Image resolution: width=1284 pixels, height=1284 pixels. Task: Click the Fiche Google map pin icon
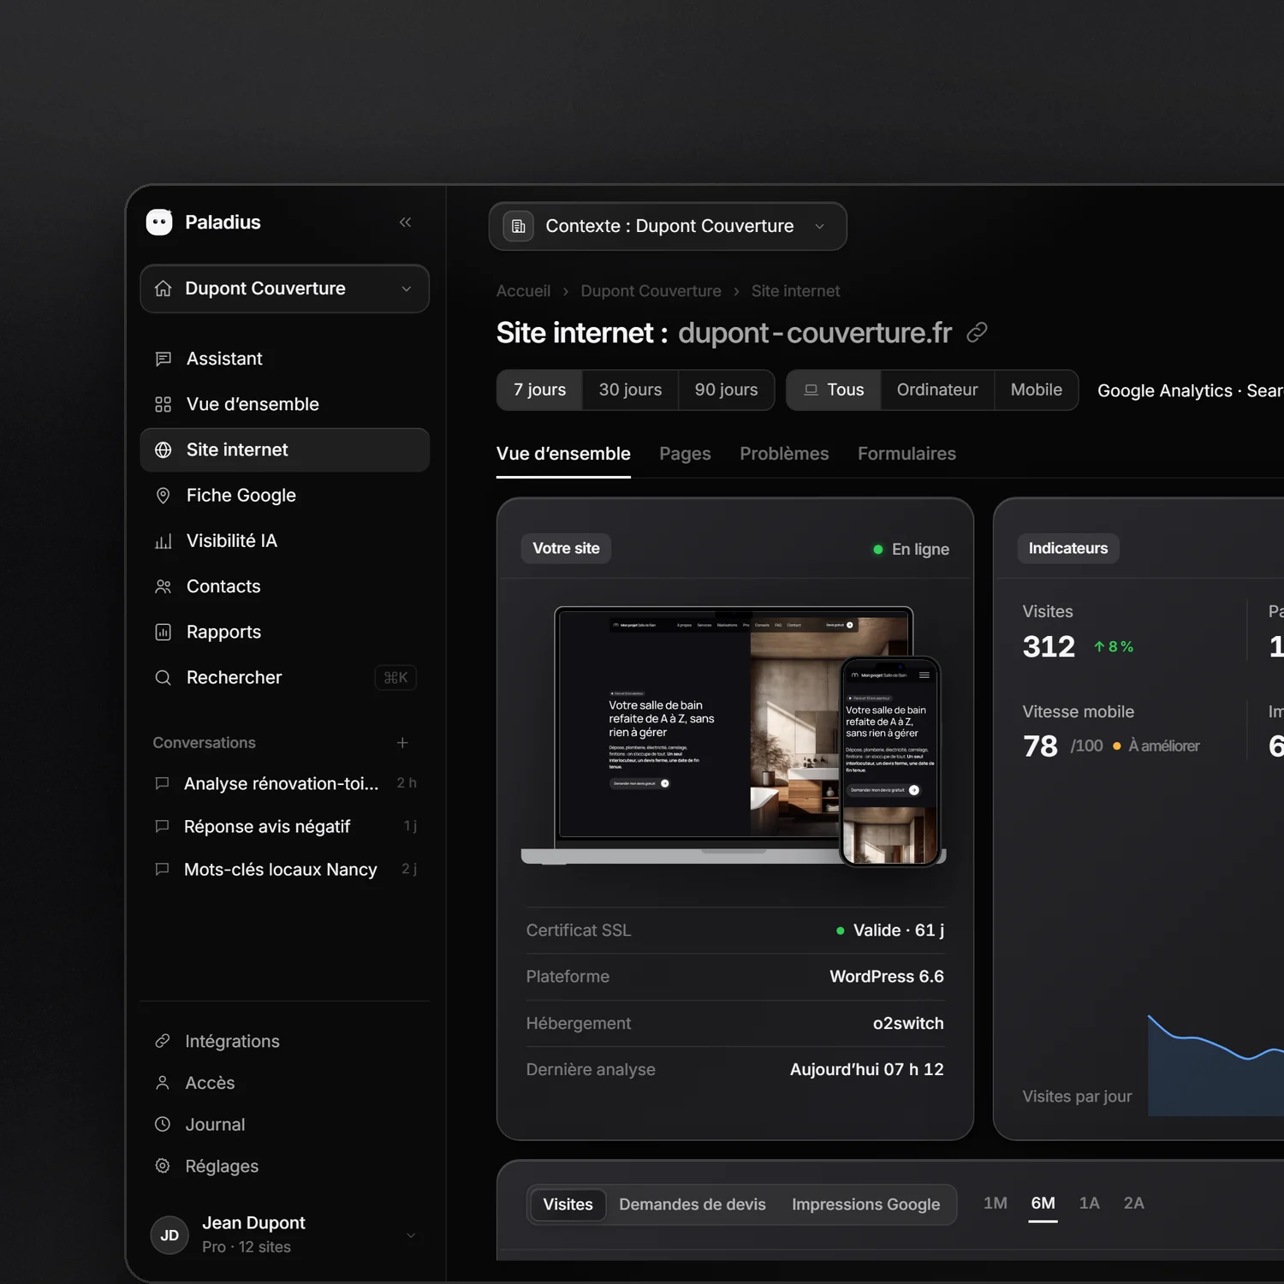(163, 496)
